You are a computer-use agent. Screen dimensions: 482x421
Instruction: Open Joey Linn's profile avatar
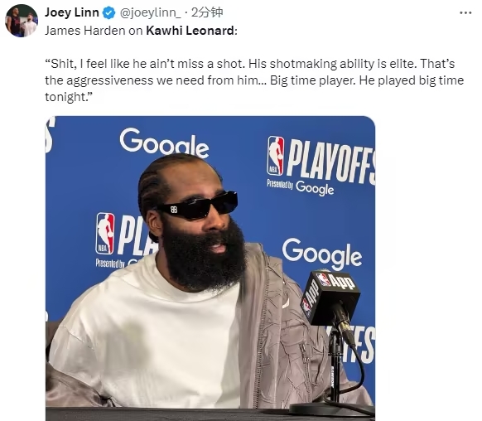pyautogui.click(x=22, y=21)
